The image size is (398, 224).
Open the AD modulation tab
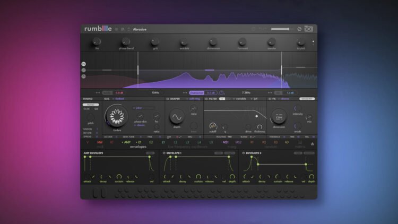pyautogui.click(x=287, y=142)
